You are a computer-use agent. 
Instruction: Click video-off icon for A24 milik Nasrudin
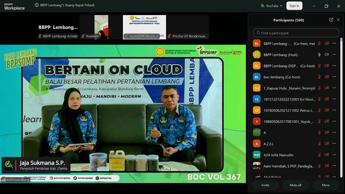pos(327,155)
